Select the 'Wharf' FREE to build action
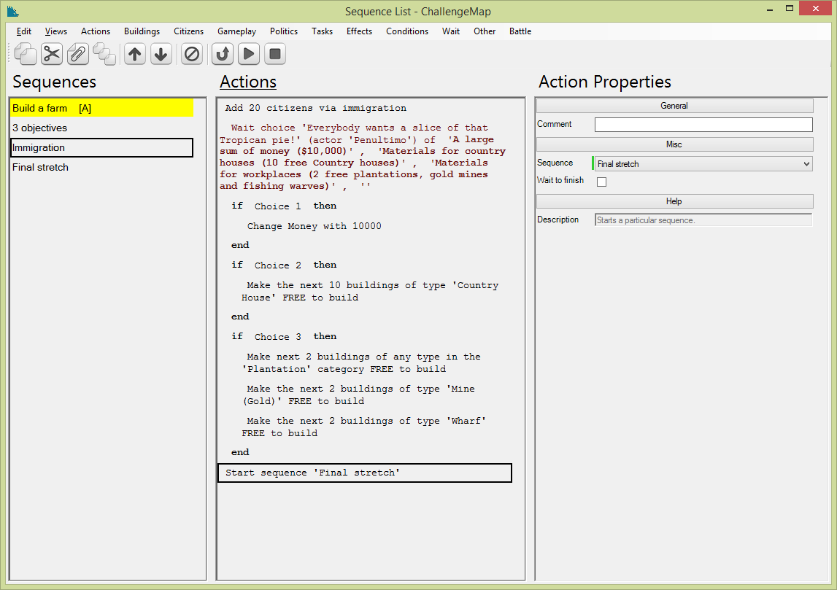The height and width of the screenshot is (590, 837). click(364, 427)
